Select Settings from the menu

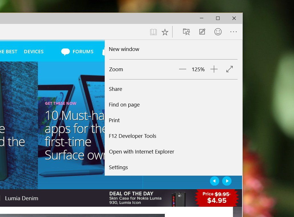118,167
